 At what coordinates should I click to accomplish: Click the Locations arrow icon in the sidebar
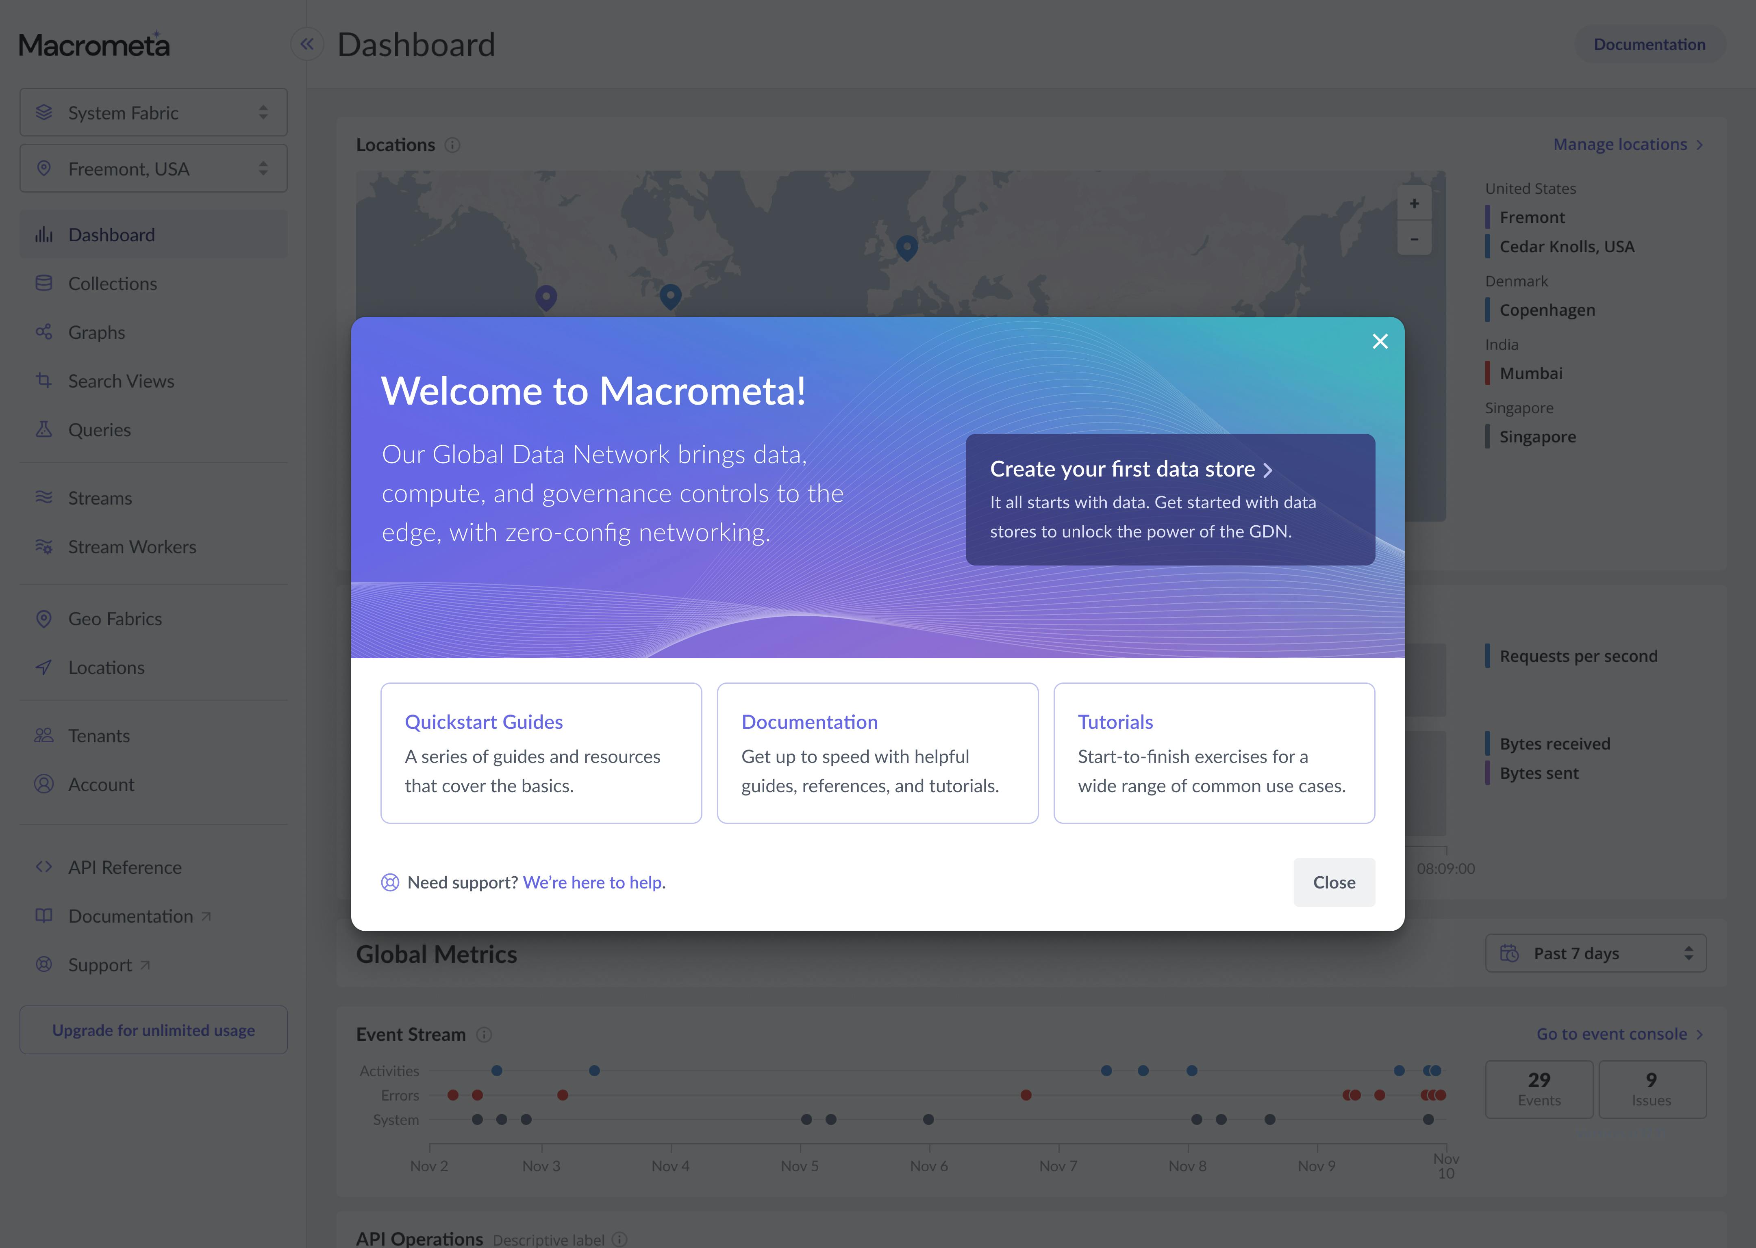tap(44, 667)
